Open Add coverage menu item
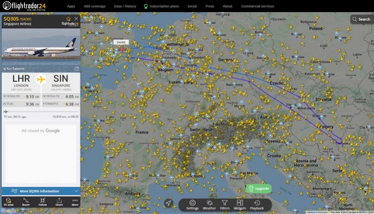374x214 pixels. tap(94, 6)
